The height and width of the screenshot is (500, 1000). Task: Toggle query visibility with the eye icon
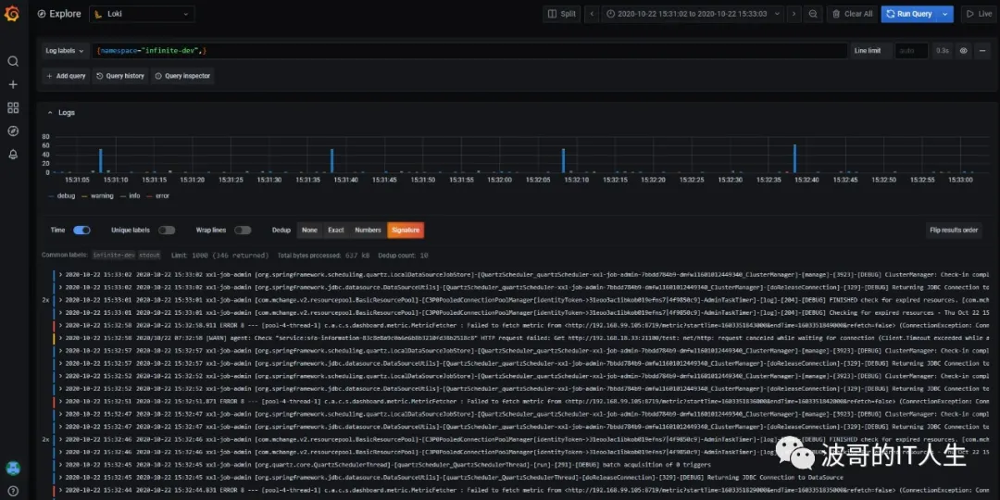point(964,50)
